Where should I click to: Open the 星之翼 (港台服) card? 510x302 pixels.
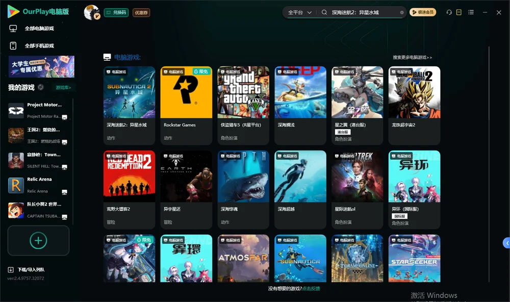pyautogui.click(x=357, y=106)
